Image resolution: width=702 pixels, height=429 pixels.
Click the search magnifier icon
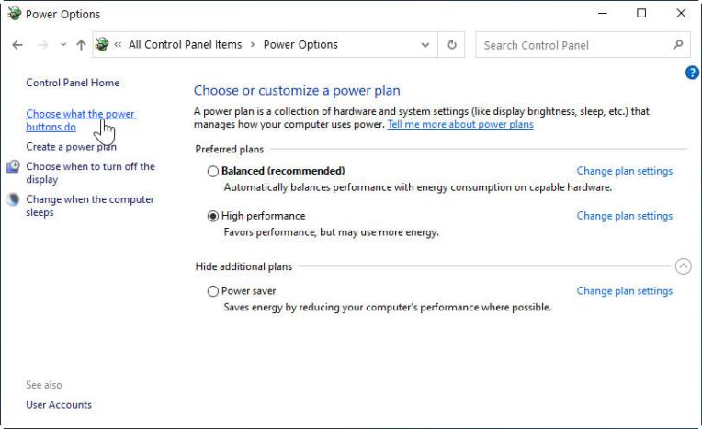(x=678, y=45)
